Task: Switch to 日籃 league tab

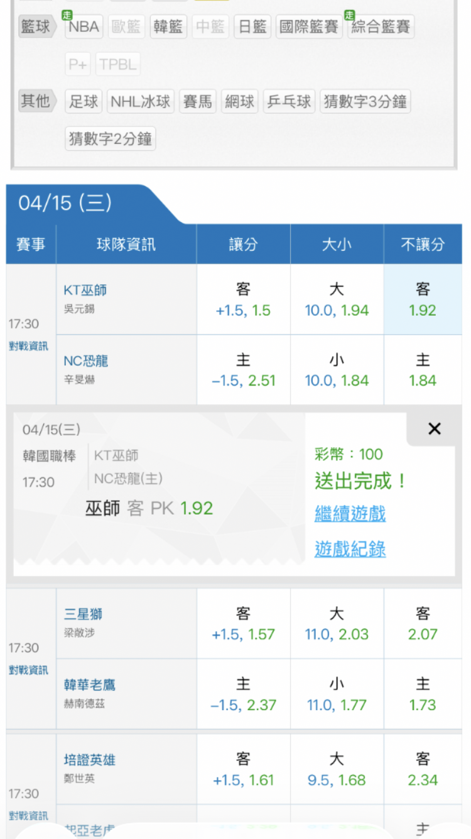Action: tap(252, 27)
